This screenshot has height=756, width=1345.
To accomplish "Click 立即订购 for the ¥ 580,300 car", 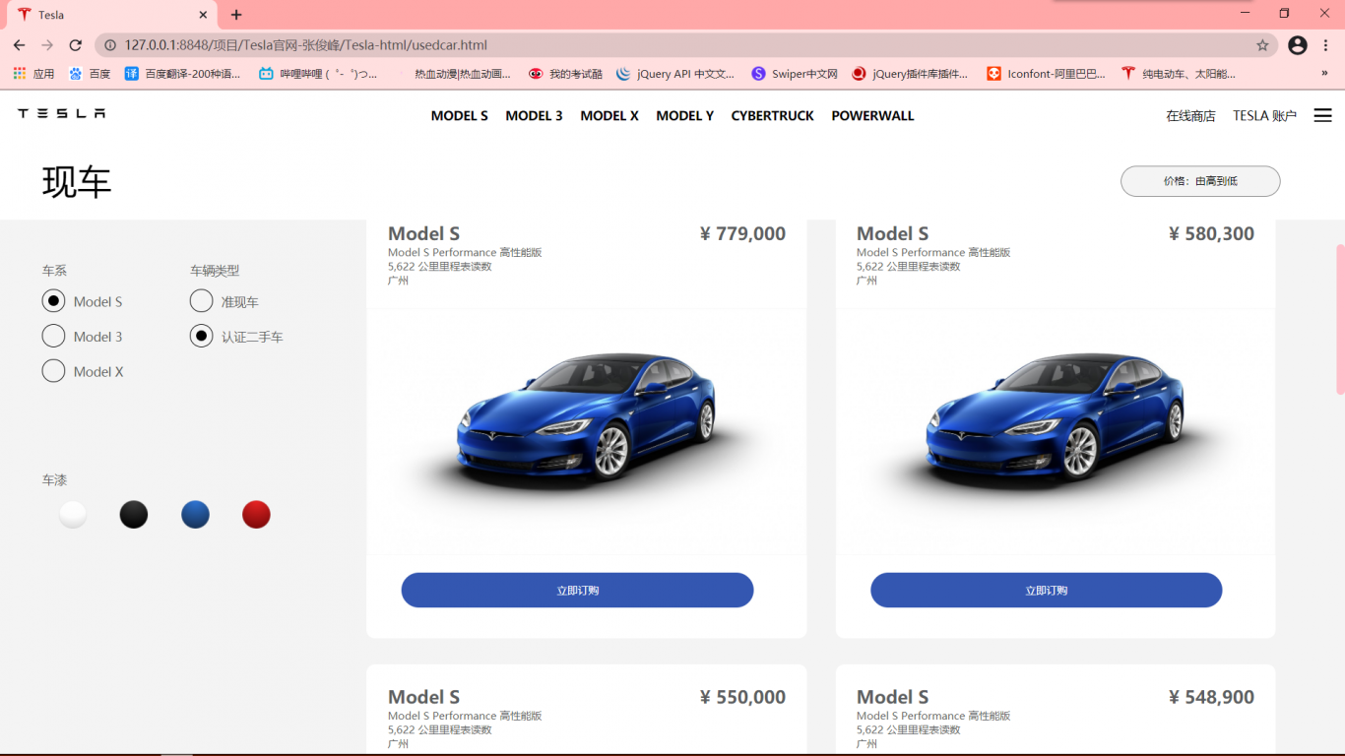I will (x=1047, y=591).
